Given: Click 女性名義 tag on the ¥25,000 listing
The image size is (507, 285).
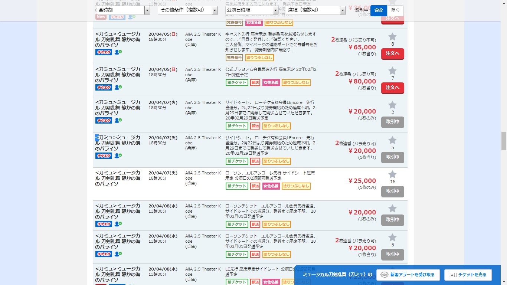Looking at the screenshot, I should coord(271,186).
